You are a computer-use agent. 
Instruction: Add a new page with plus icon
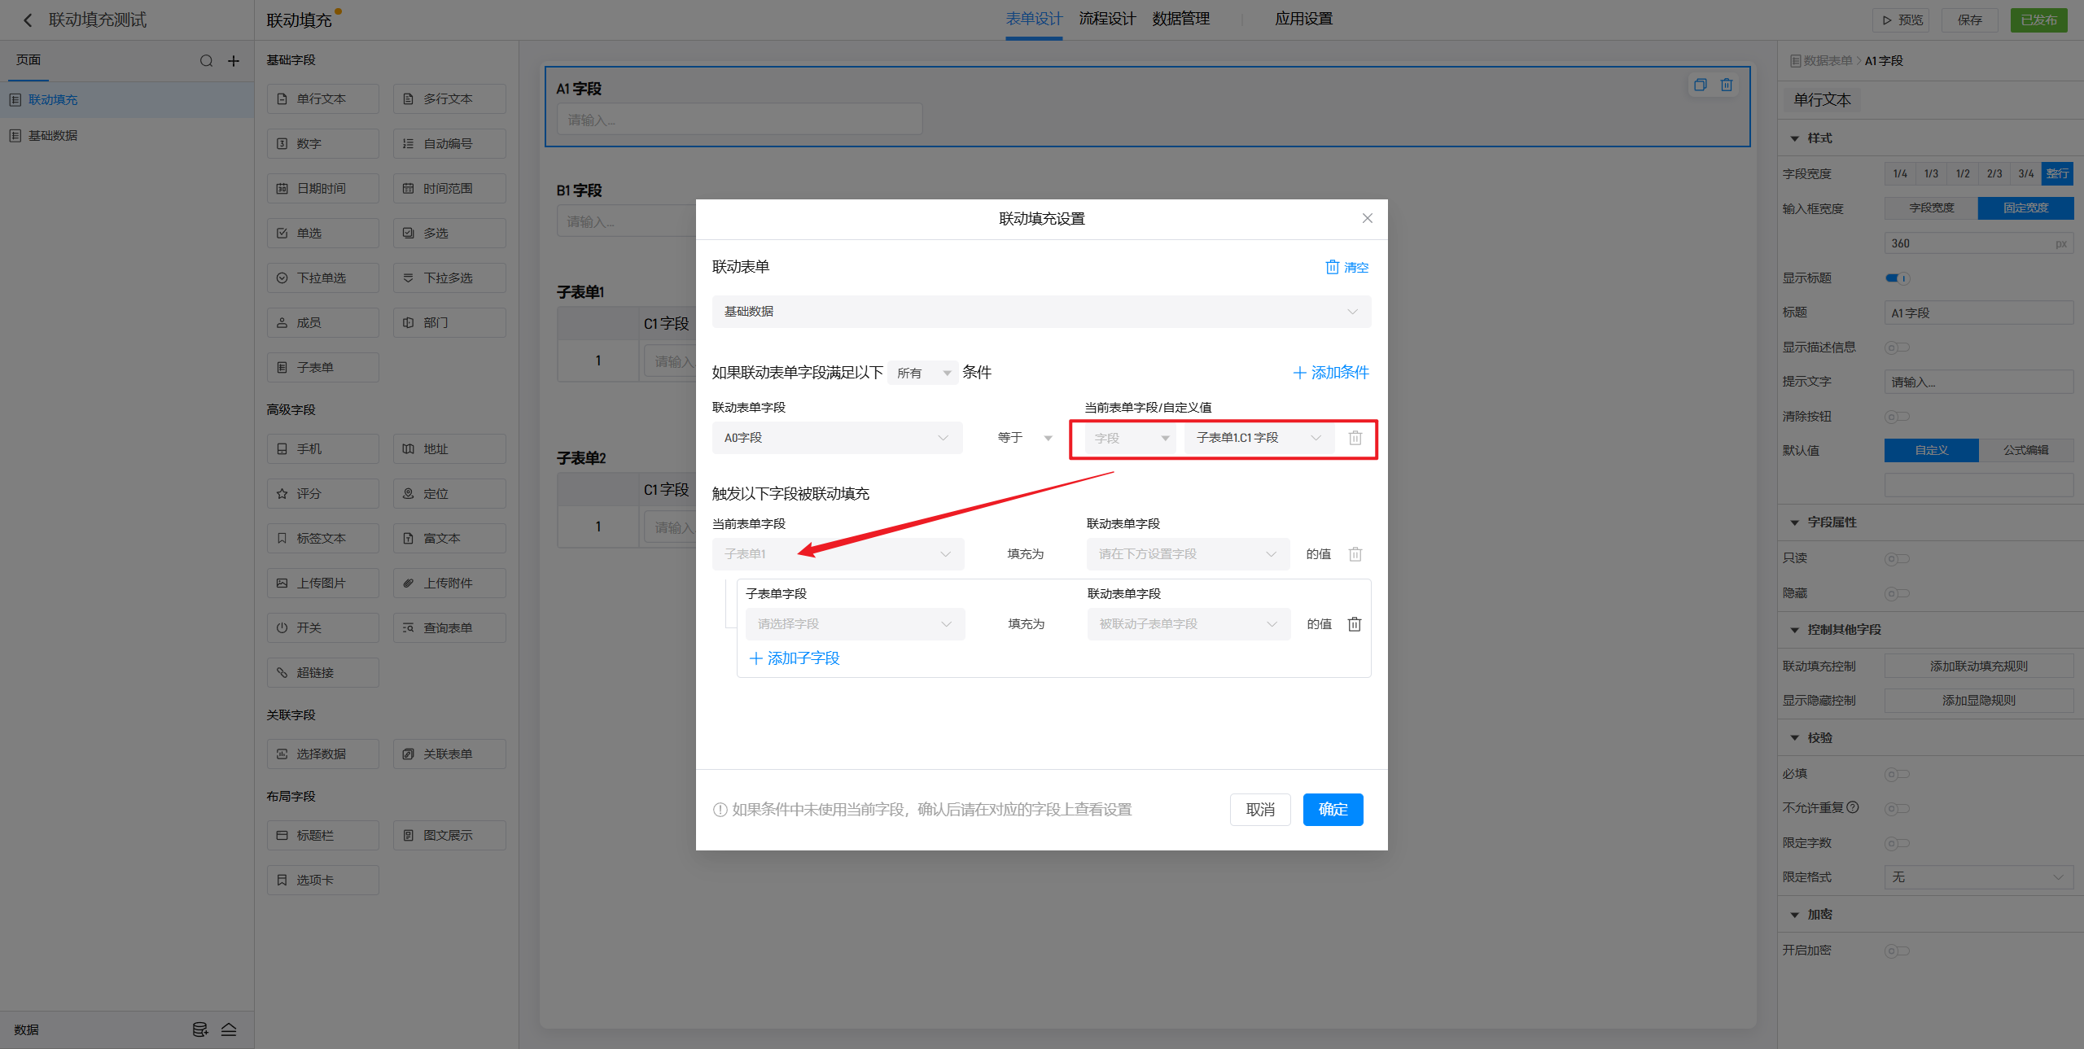[234, 61]
